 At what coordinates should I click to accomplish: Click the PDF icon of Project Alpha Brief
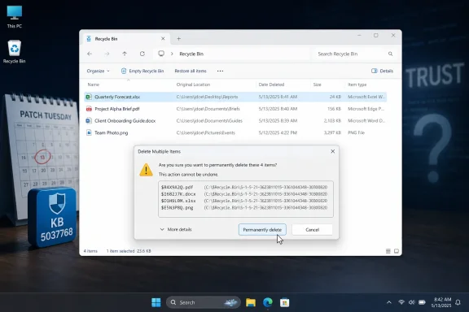89,109
